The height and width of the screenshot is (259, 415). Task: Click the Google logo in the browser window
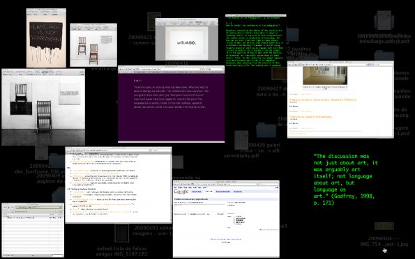pos(181,191)
